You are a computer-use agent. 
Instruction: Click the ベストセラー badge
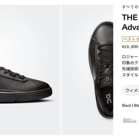click(x=130, y=39)
